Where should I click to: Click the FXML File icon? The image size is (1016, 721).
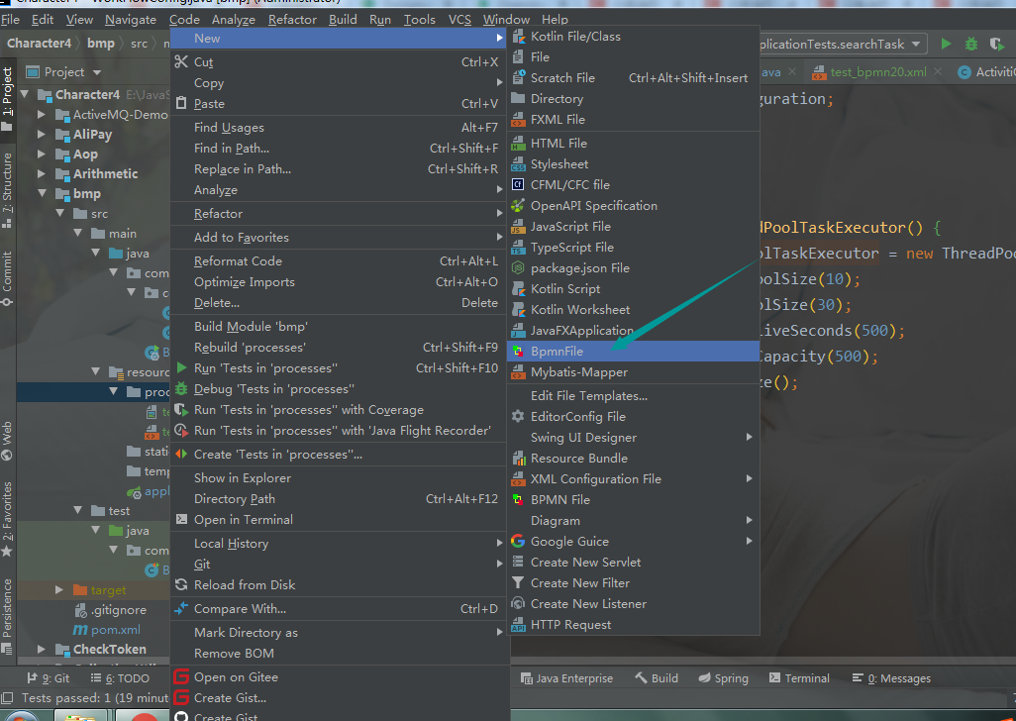(518, 120)
